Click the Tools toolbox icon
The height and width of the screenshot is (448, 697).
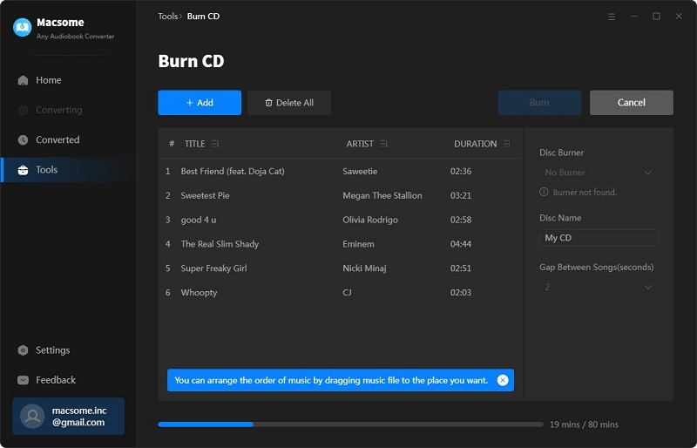tap(23, 170)
